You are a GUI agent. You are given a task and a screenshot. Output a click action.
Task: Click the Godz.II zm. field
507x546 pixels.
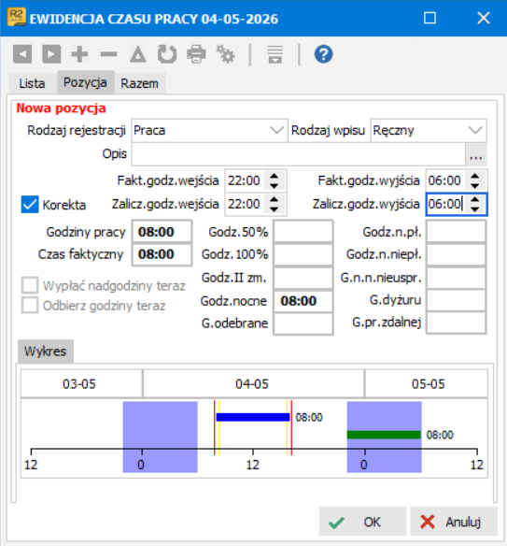coord(303,278)
